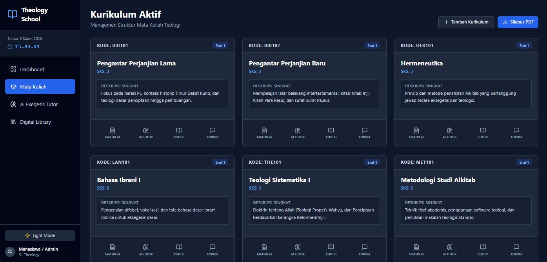
Task: Start Kuis AI for Bahasa Ibrani I
Action: 179,250
